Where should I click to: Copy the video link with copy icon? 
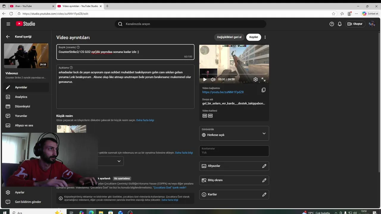point(263,90)
